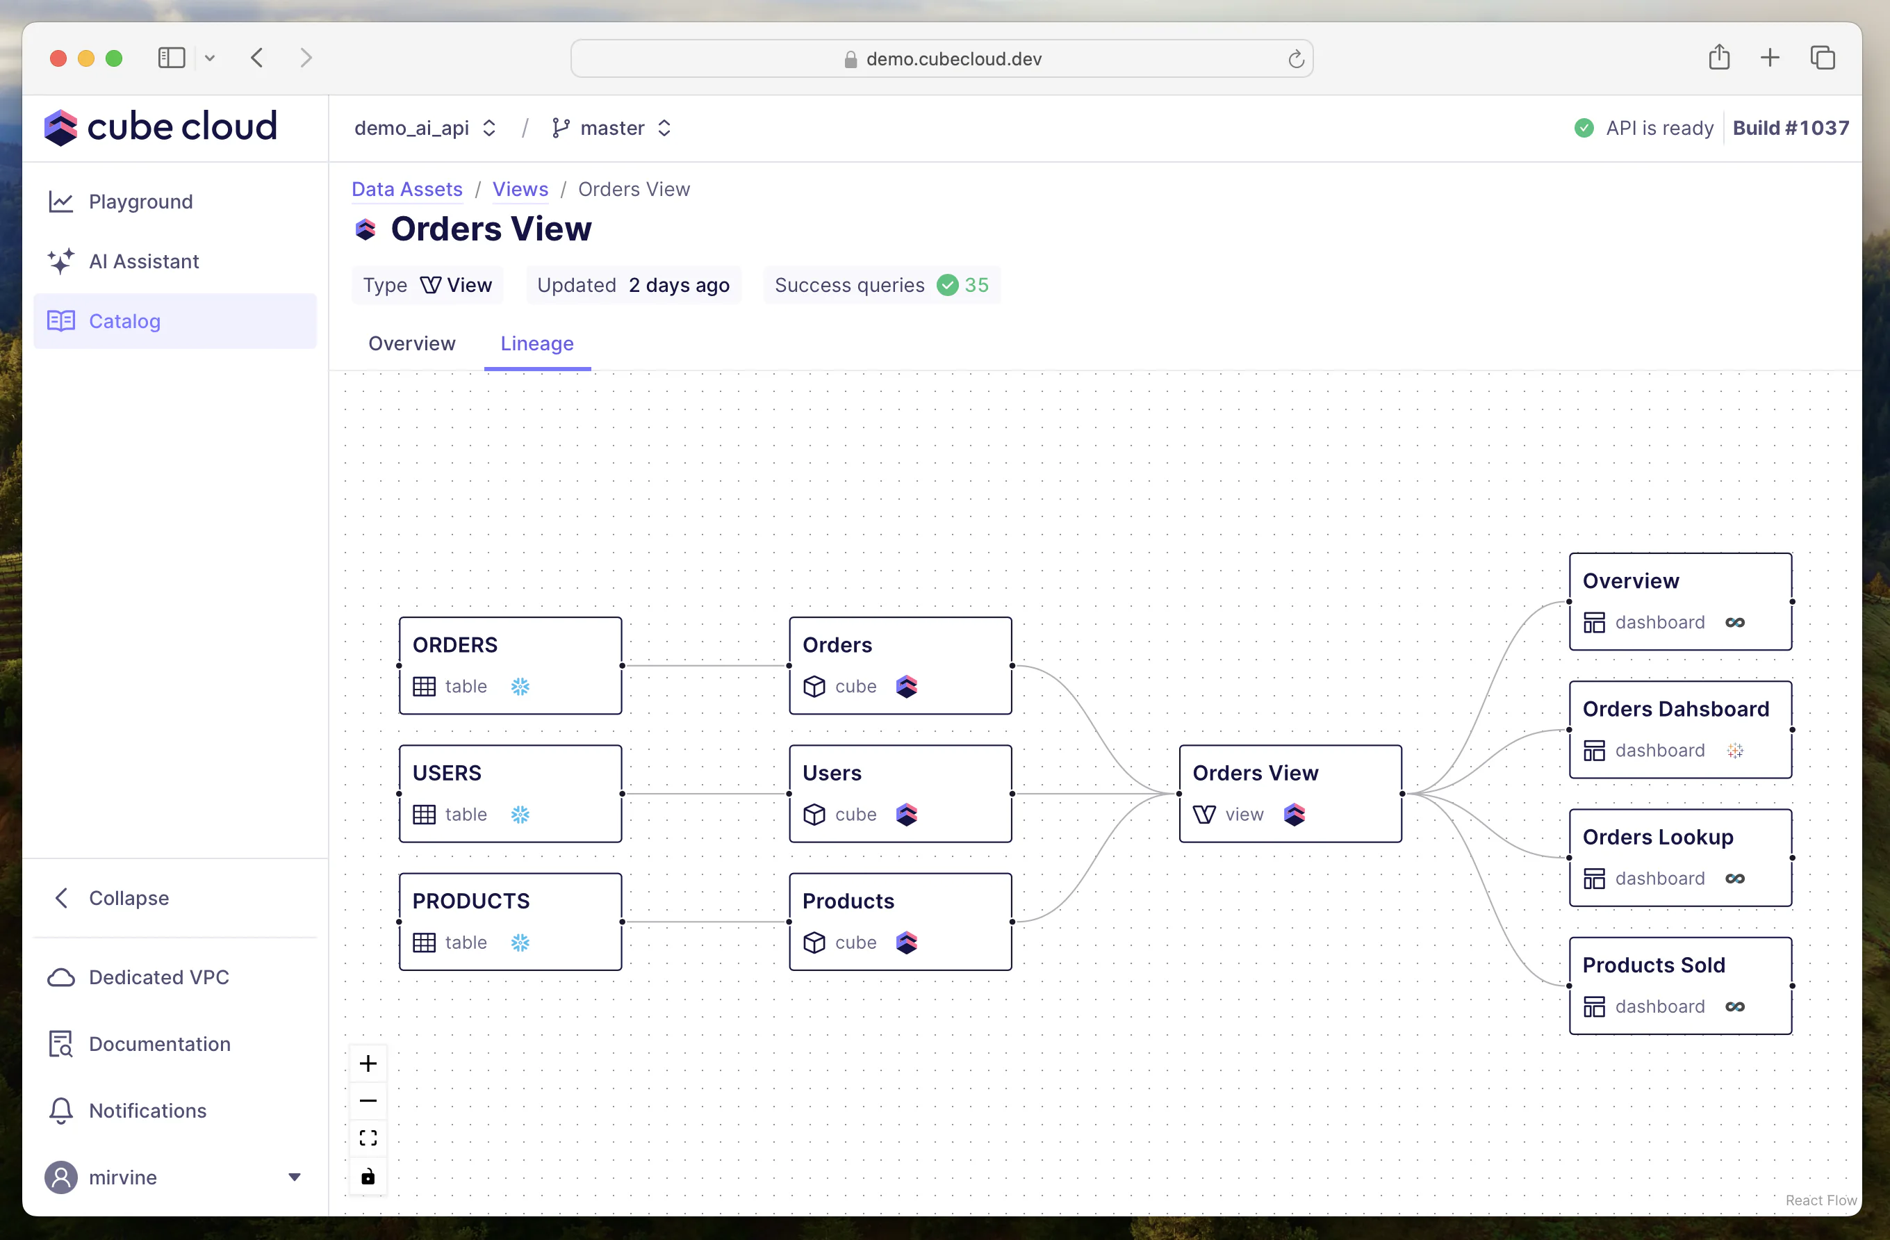Viewport: 1890px width, 1240px height.
Task: Open the master branch dropdown
Action: pyautogui.click(x=612, y=128)
